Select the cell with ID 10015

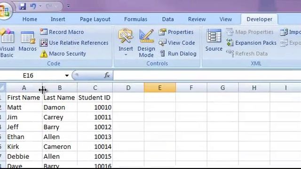(95, 156)
